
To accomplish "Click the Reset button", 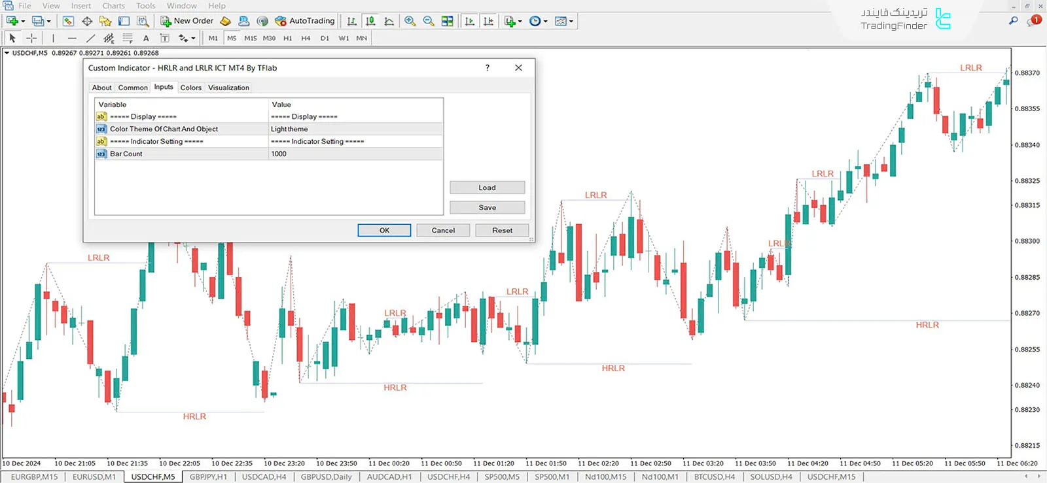I will (x=502, y=231).
